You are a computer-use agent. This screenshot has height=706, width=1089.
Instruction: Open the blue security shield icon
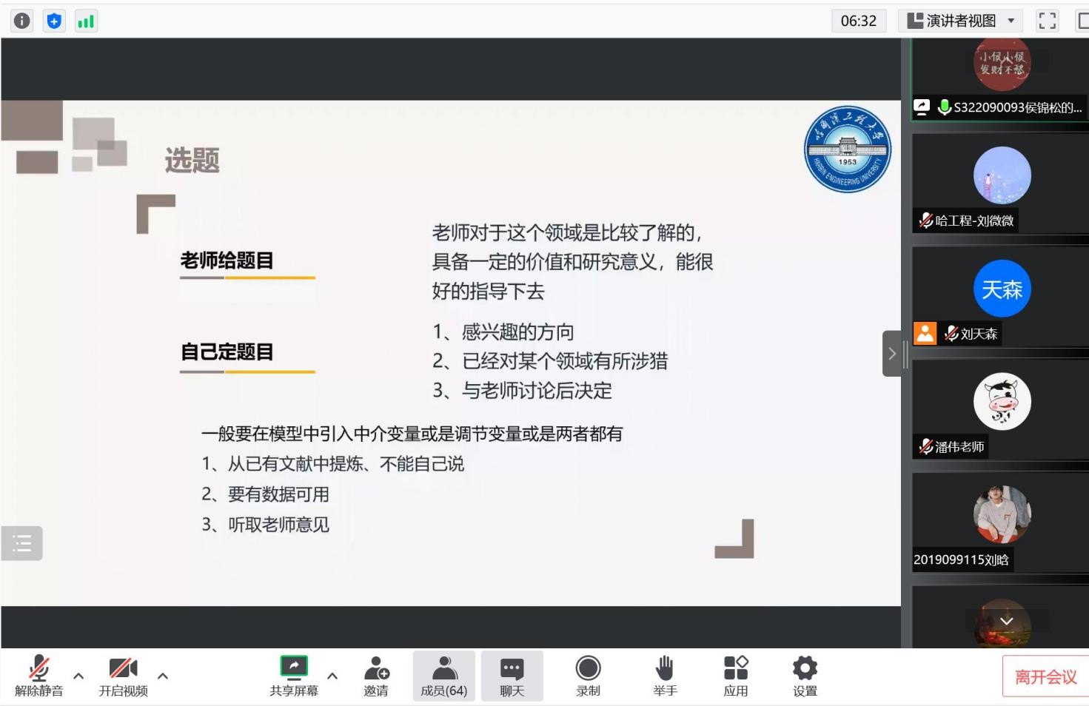click(54, 21)
